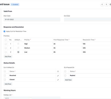Toggle default priority for Medium row
This screenshot has width=111, height=99.
[x=18, y=48]
